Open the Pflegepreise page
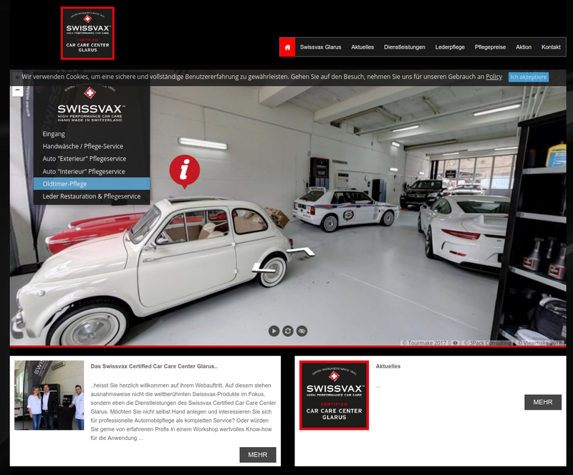The width and height of the screenshot is (573, 475). tap(490, 47)
